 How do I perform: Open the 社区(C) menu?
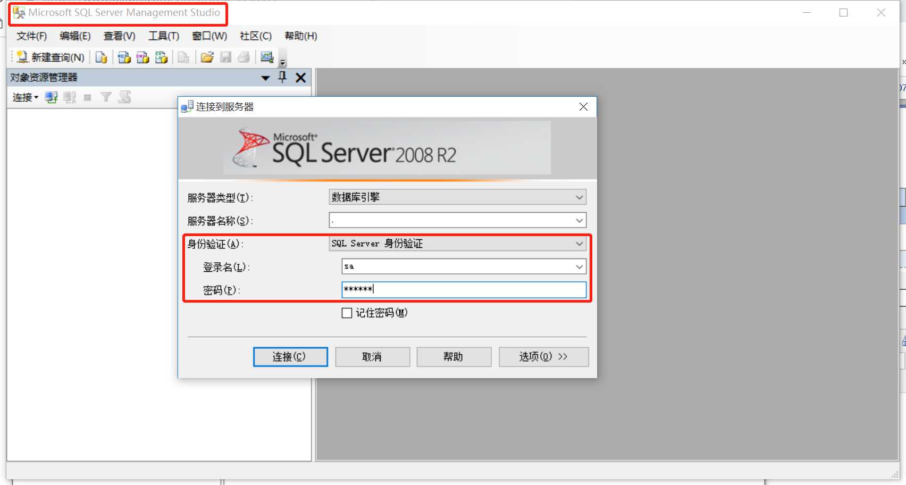[256, 36]
